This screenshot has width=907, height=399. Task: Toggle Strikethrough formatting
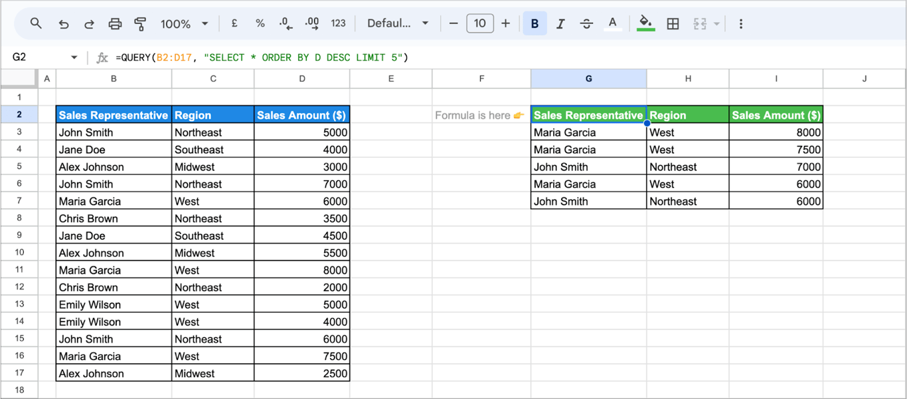(586, 24)
